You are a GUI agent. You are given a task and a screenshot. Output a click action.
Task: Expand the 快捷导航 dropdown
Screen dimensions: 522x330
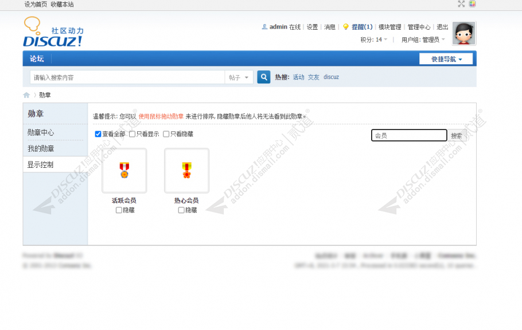pyautogui.click(x=446, y=59)
